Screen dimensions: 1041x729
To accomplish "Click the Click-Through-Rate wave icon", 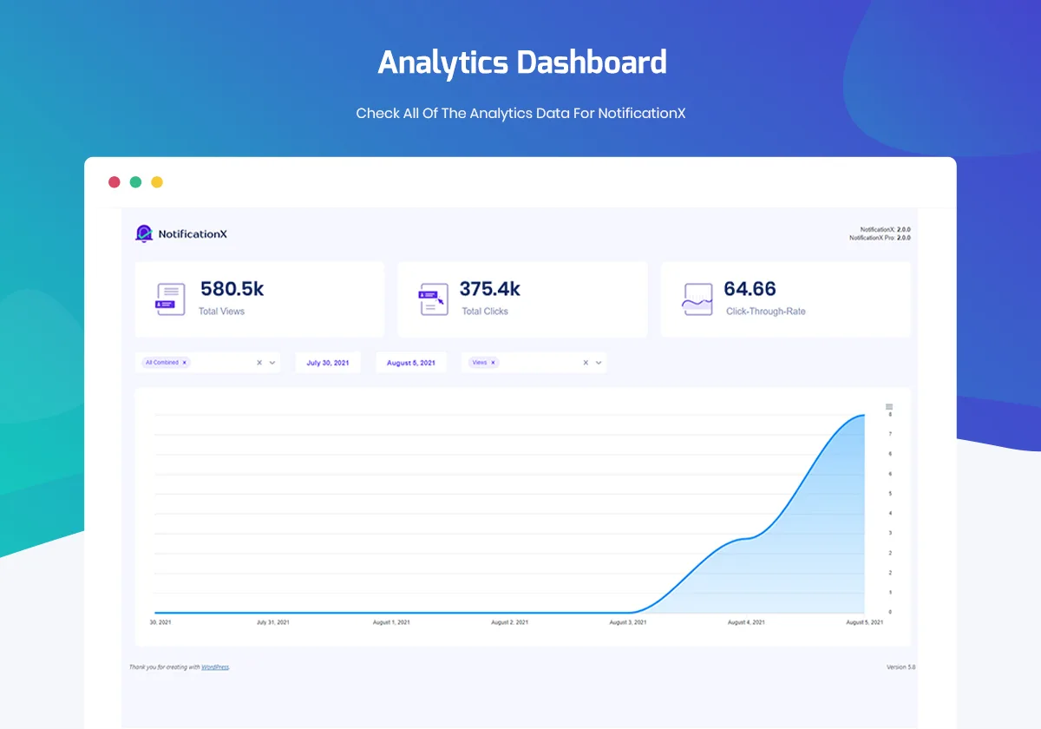I will click(697, 299).
